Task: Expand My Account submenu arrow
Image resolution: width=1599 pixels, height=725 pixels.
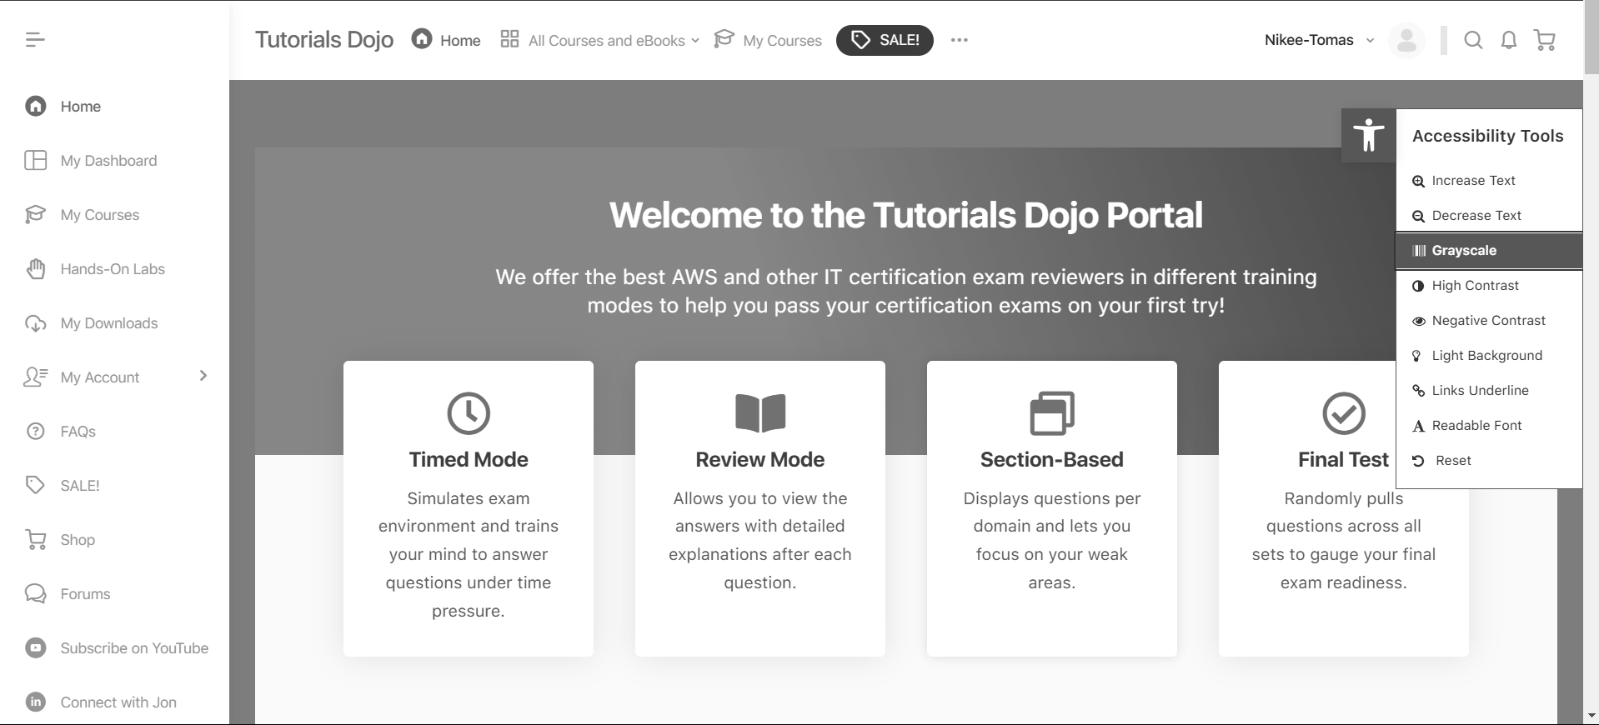Action: [x=203, y=377]
